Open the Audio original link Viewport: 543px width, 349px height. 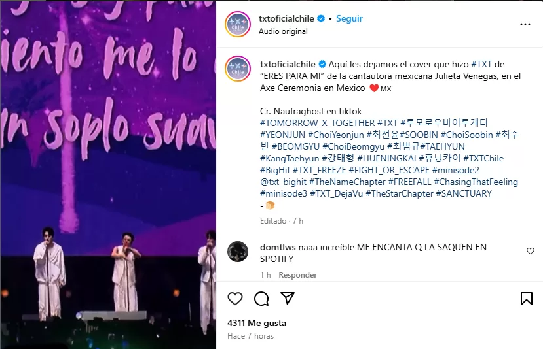tap(283, 31)
